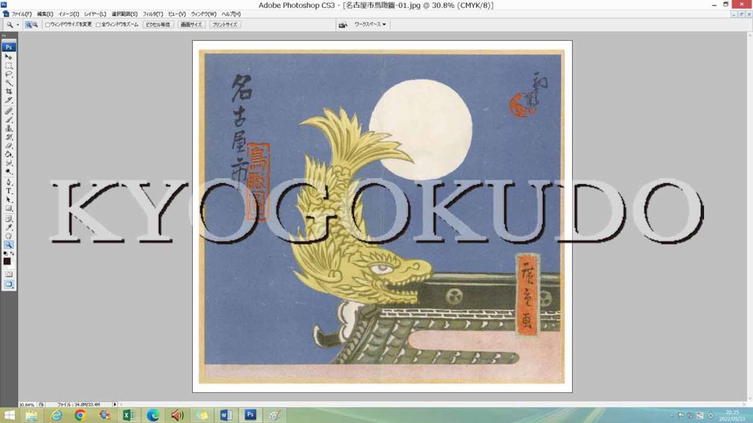The width and height of the screenshot is (753, 423).
Task: Open the フィルタ(T) menu
Action: click(153, 14)
